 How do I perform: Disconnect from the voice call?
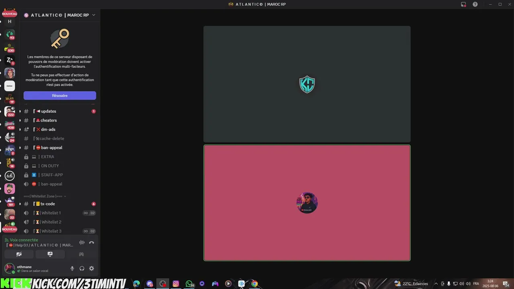92,242
